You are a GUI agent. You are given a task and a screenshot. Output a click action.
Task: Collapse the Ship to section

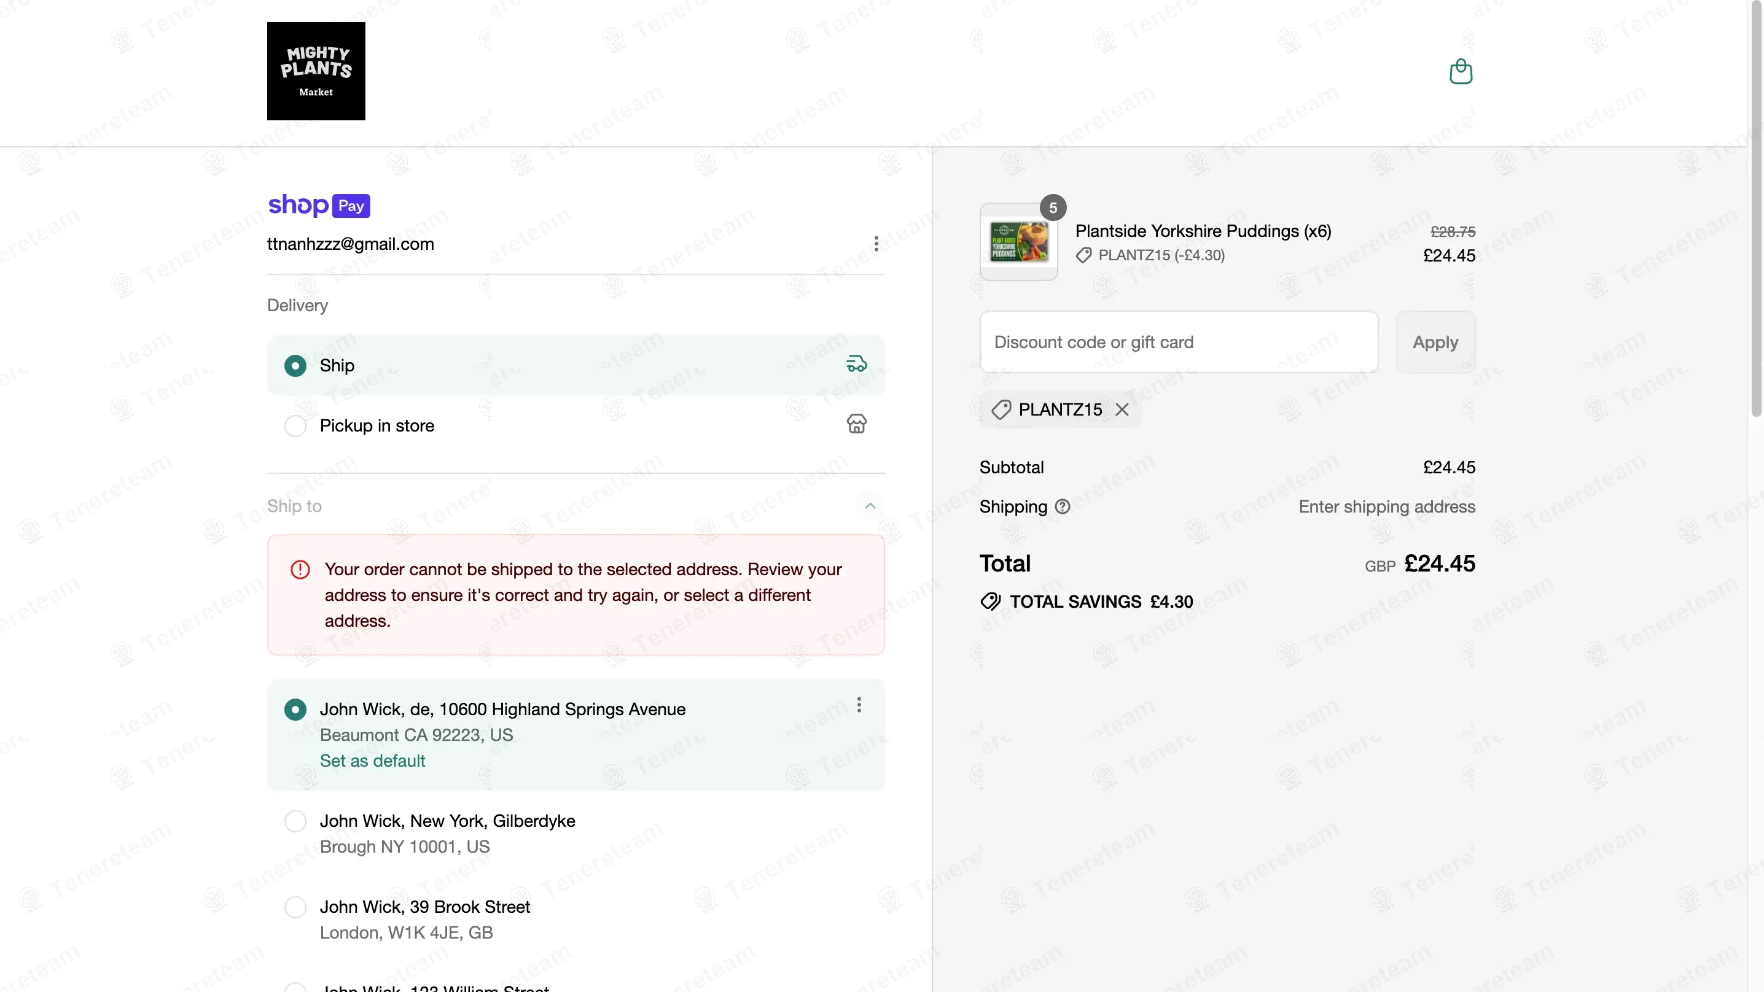870,506
